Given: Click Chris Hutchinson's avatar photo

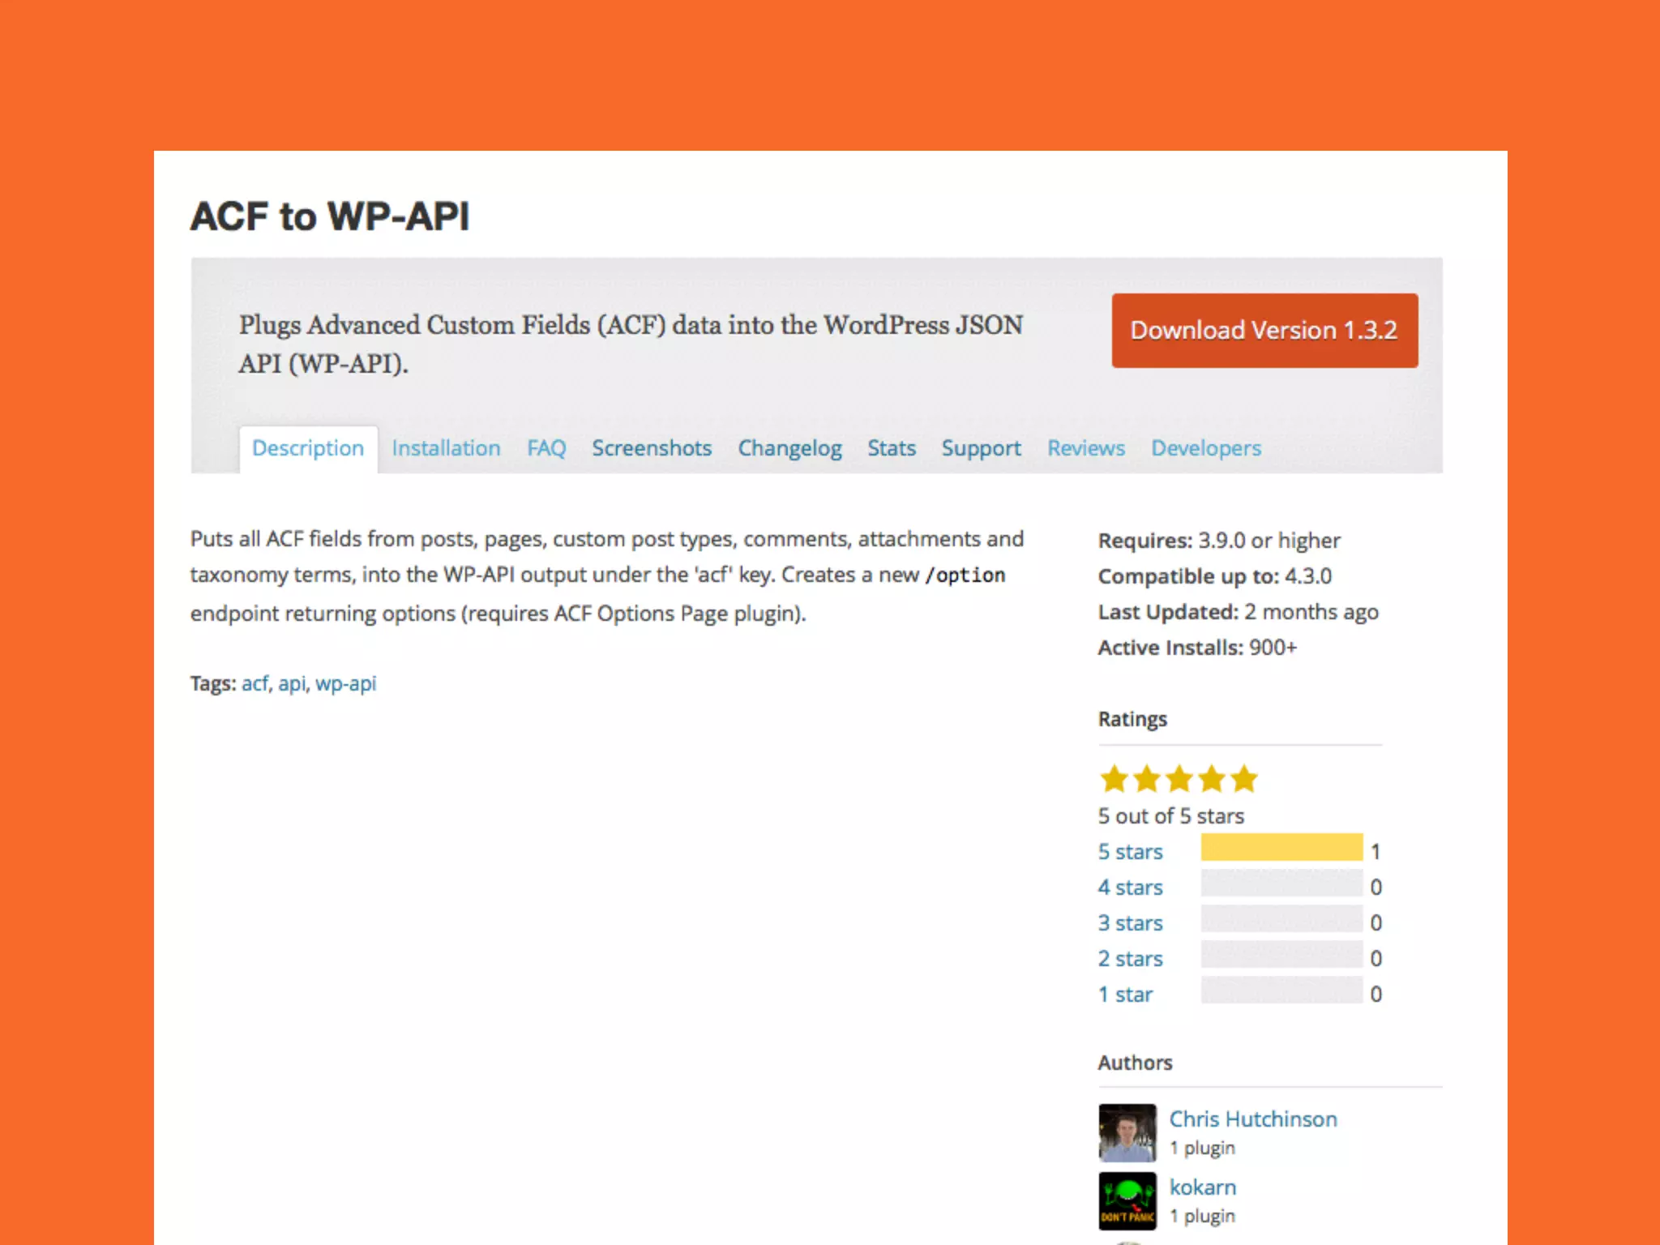Looking at the screenshot, I should [x=1127, y=1132].
